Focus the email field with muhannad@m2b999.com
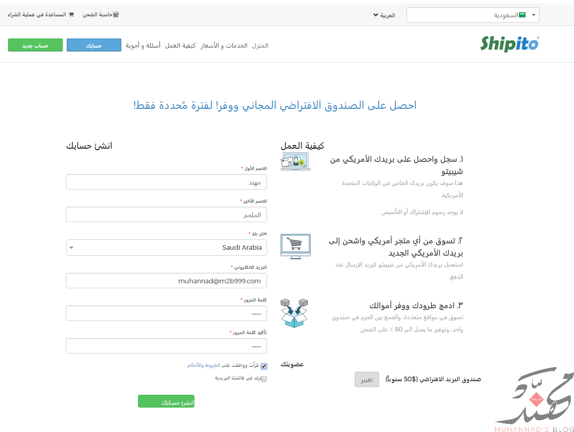 (166, 281)
